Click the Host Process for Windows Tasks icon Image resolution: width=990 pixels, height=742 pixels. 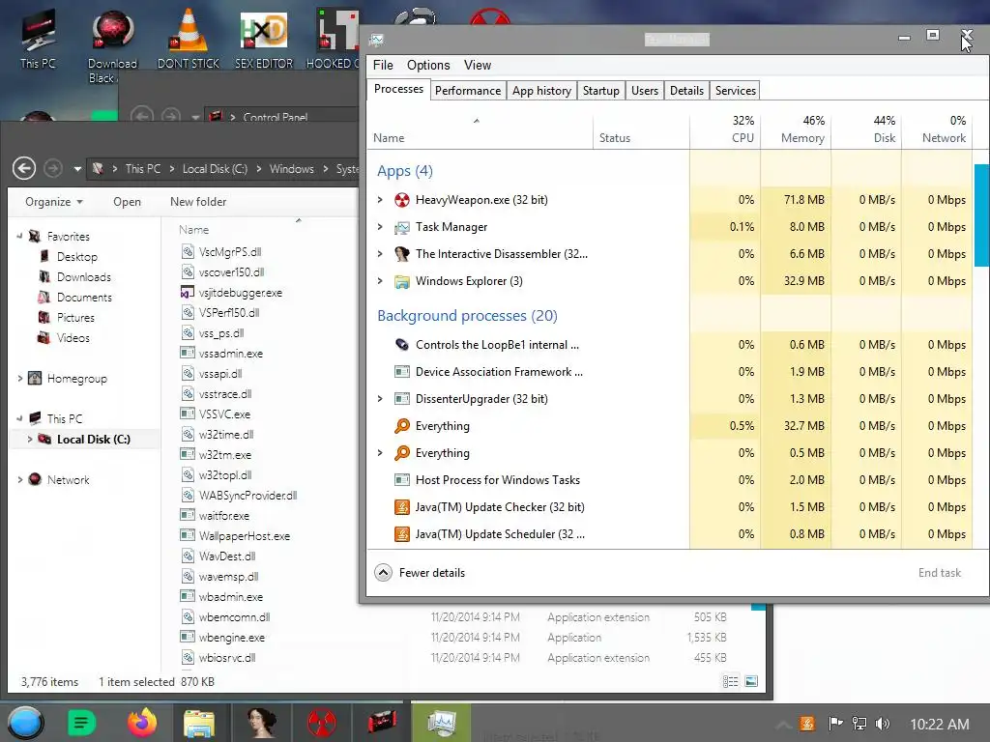pyautogui.click(x=401, y=480)
